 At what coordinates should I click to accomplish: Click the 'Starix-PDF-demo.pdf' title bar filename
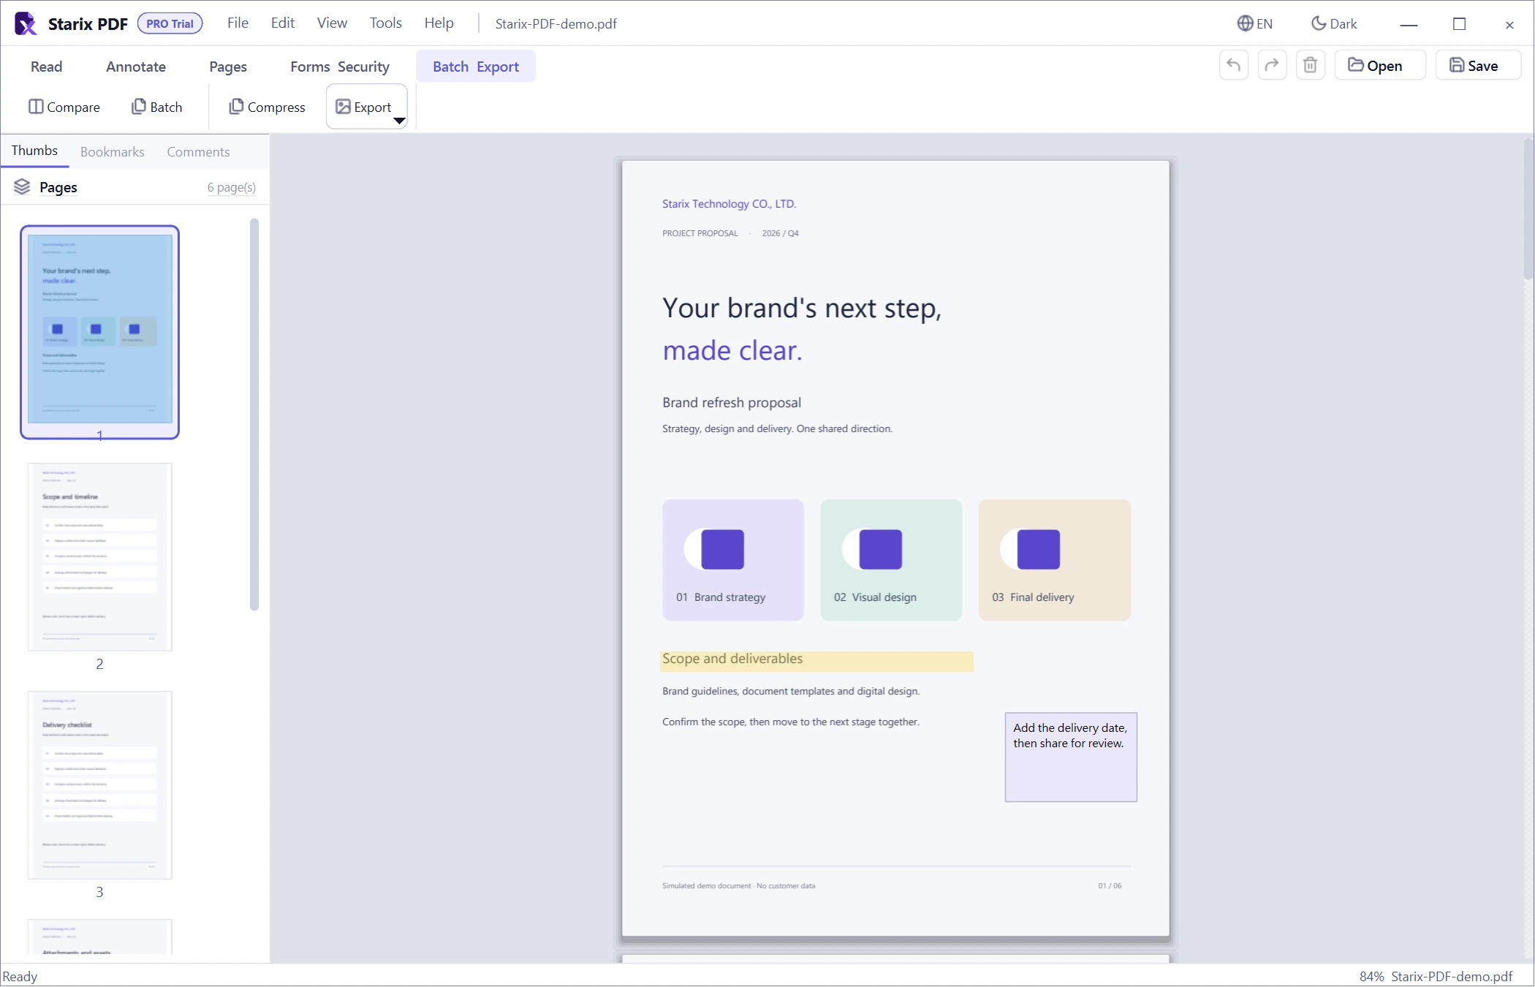click(556, 23)
